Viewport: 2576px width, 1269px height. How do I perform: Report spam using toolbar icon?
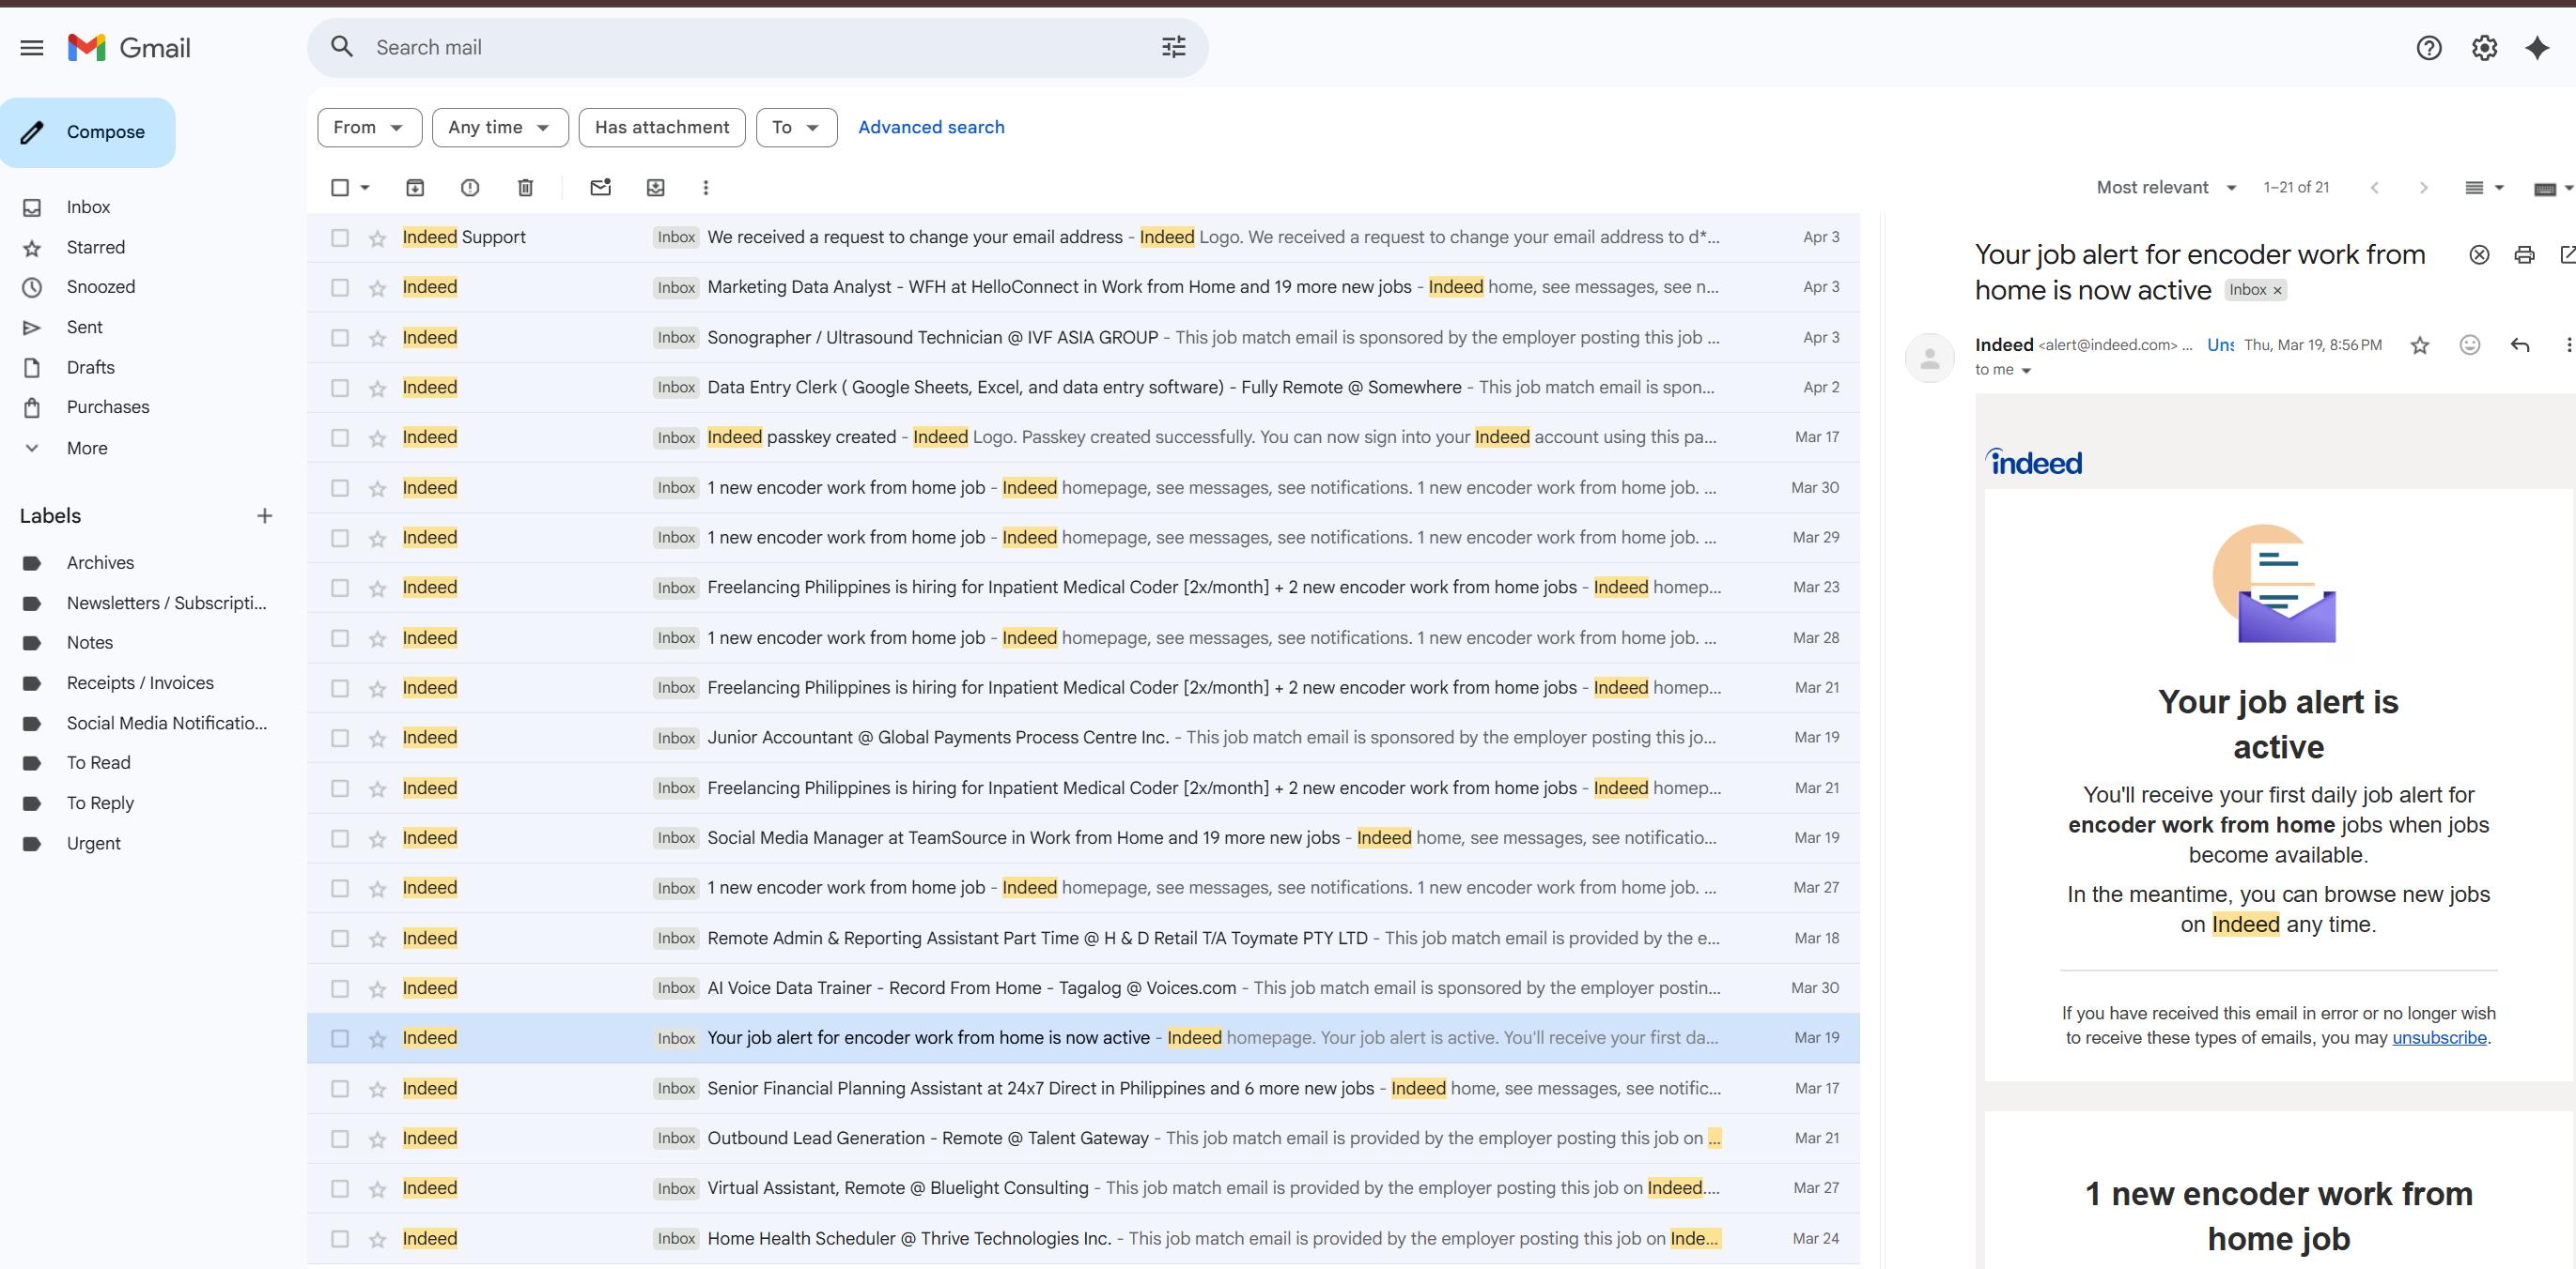470,188
